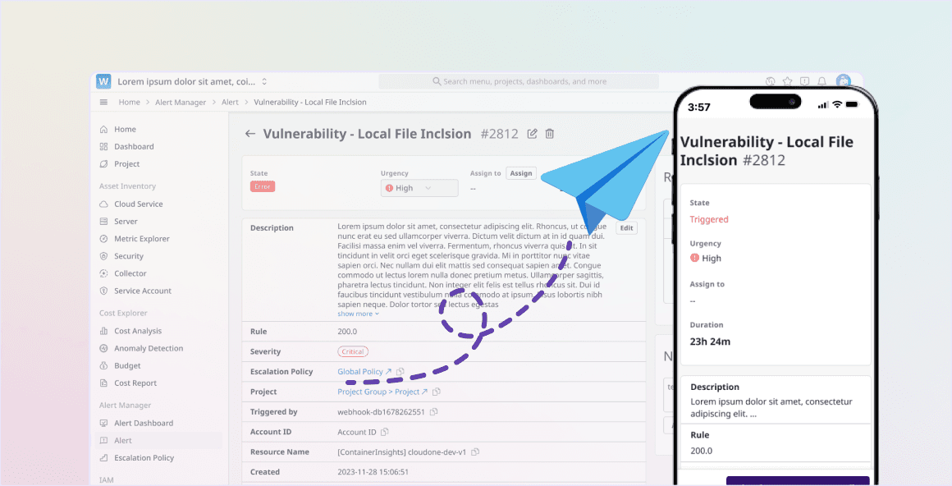
Task: Open recent history icon in top bar
Action: click(x=771, y=80)
